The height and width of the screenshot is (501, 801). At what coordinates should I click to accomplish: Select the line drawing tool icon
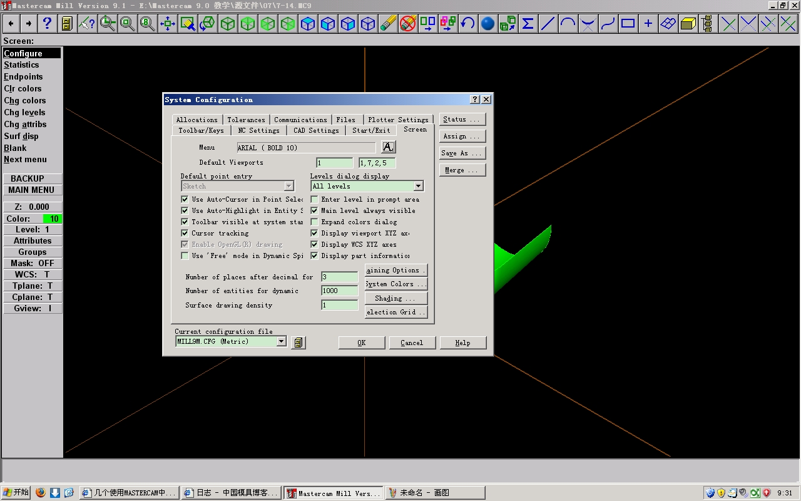[x=548, y=24]
